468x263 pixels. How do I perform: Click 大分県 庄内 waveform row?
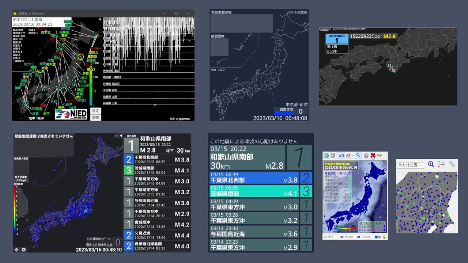(x=149, y=90)
